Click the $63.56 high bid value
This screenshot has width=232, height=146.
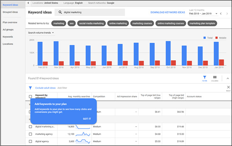click(181, 112)
